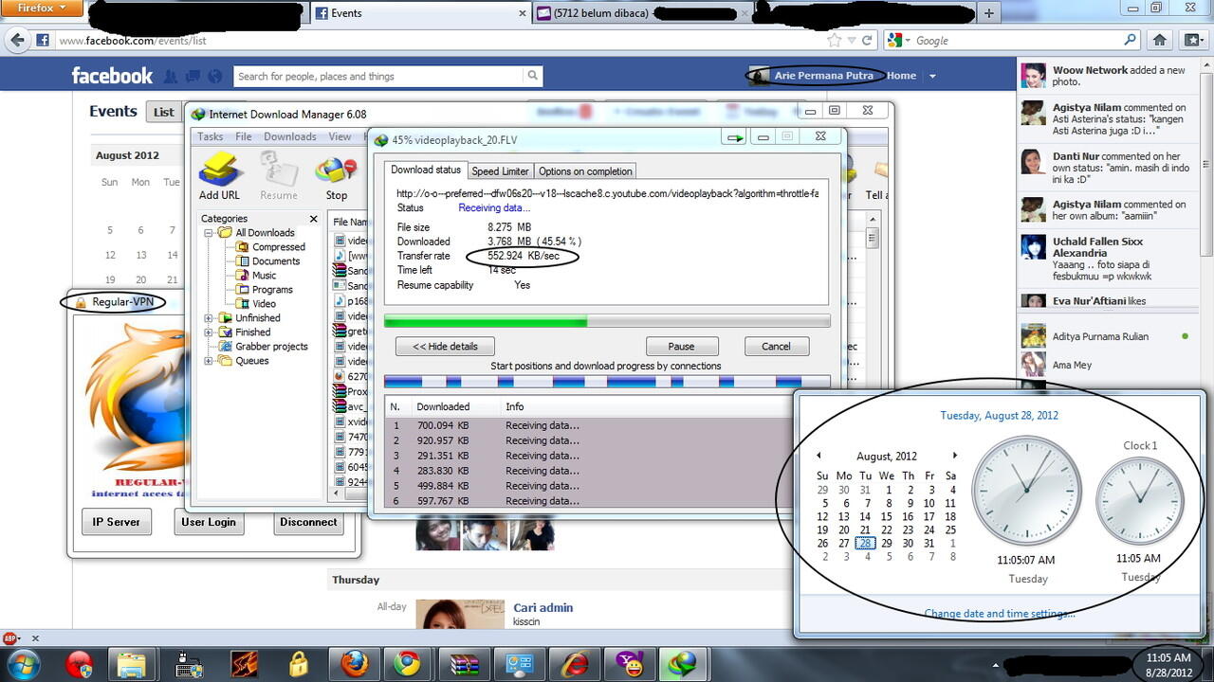Open the Facebook account dropdown arrow

(932, 76)
